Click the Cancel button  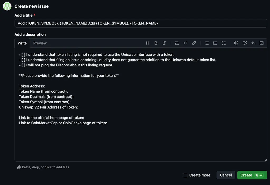pyautogui.click(x=226, y=175)
